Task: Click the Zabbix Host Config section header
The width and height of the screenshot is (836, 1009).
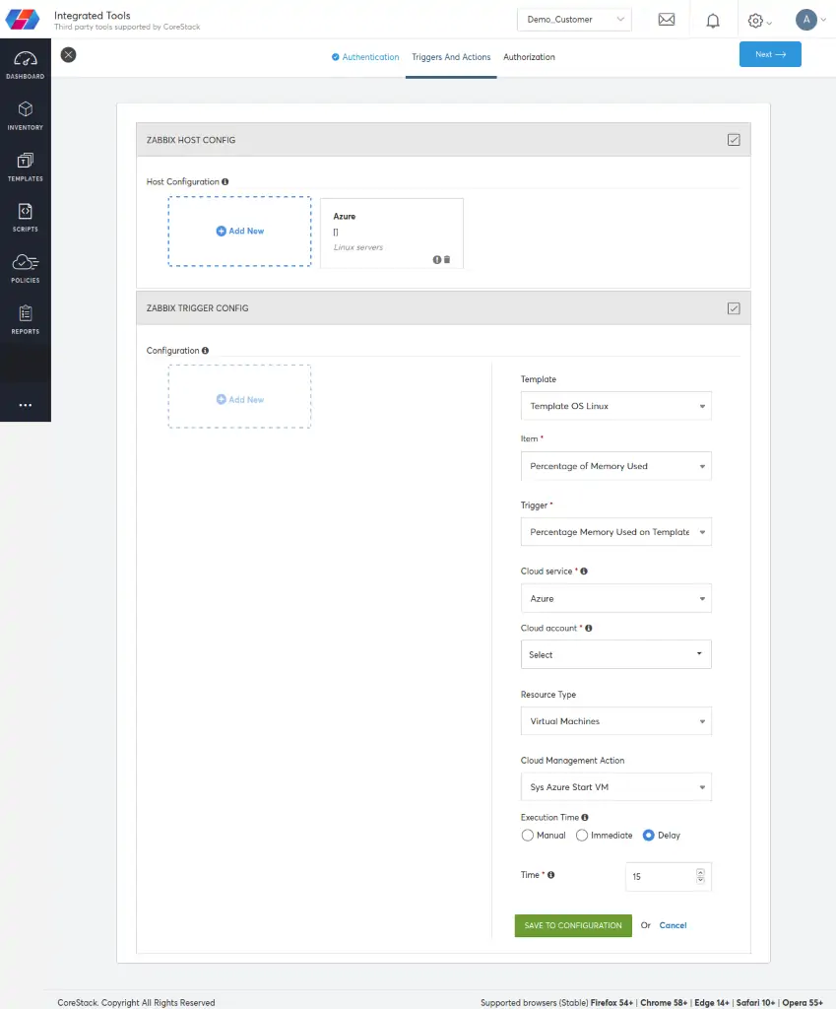Action: click(443, 140)
